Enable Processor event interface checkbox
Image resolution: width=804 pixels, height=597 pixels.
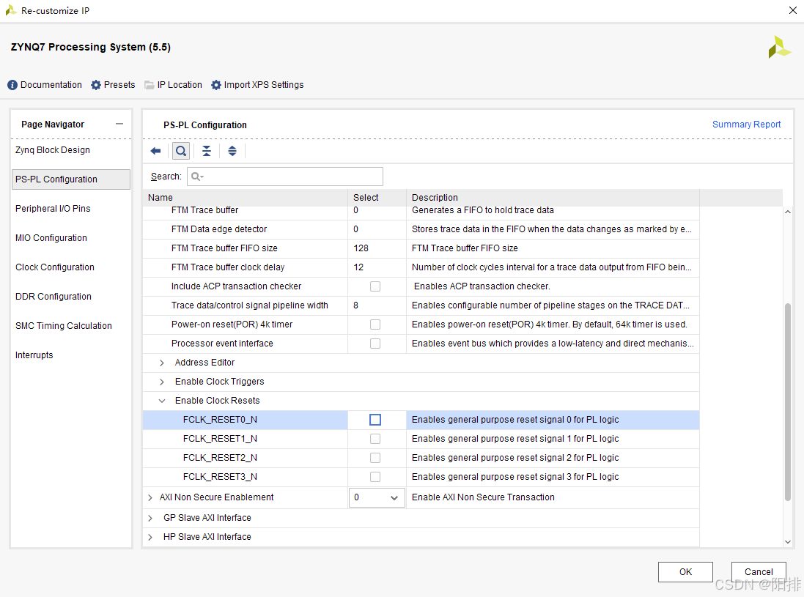coord(375,344)
